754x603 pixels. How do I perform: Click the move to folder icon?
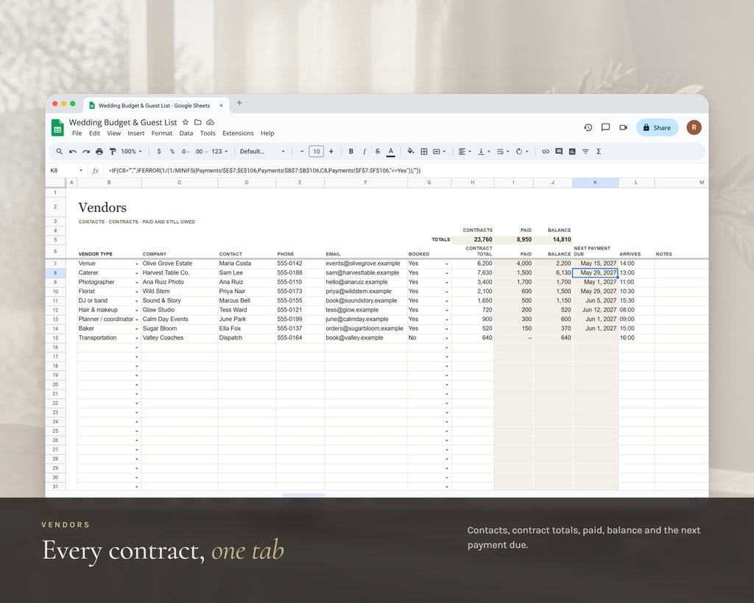(x=197, y=122)
